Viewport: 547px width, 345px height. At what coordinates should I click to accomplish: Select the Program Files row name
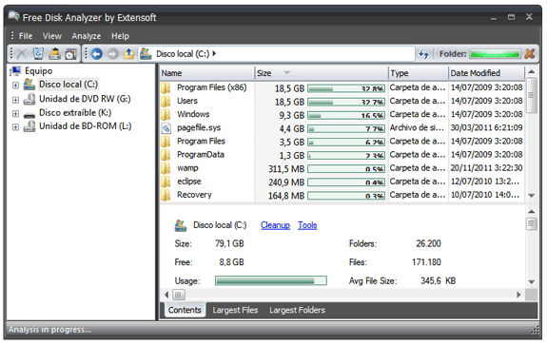(201, 141)
